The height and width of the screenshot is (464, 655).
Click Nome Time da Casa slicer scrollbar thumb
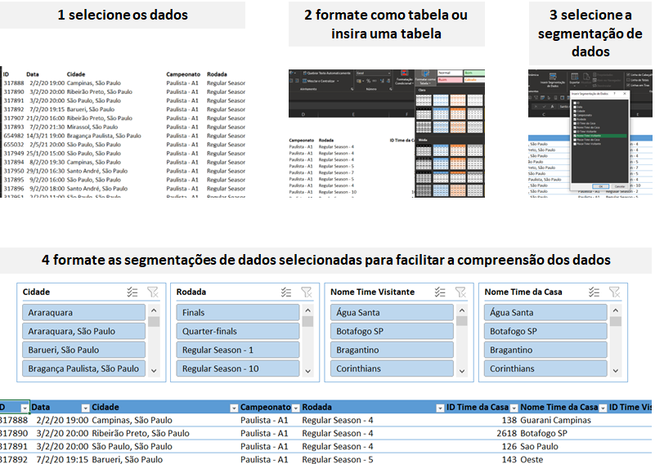coord(615,321)
